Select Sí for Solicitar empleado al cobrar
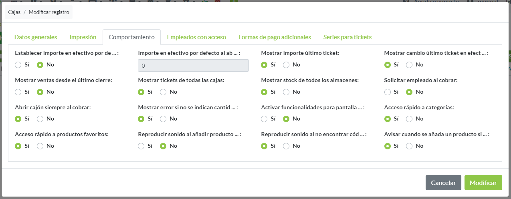The width and height of the screenshot is (511, 199). (x=388, y=92)
